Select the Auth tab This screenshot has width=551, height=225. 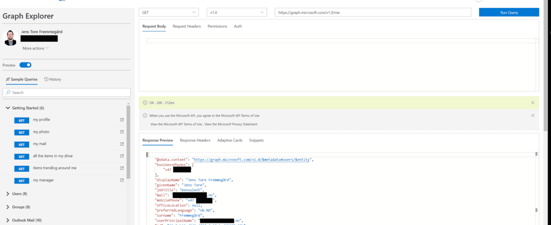tap(238, 26)
